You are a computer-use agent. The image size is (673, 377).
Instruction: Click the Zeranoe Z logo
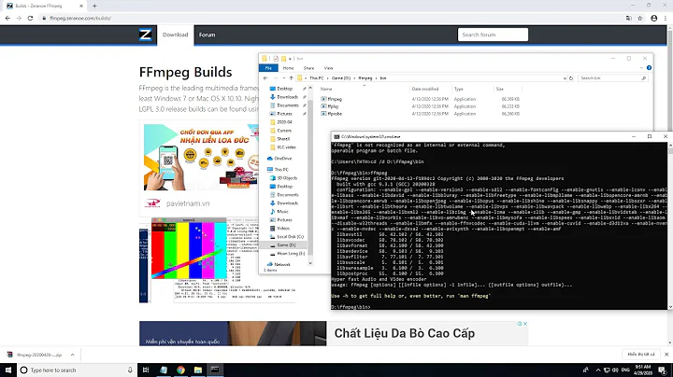146,35
